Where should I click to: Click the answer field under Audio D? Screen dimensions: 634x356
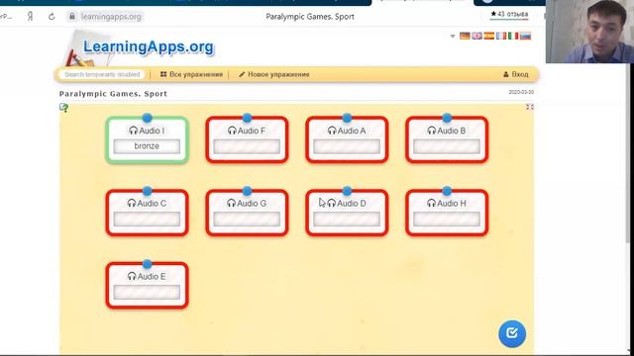pos(347,220)
